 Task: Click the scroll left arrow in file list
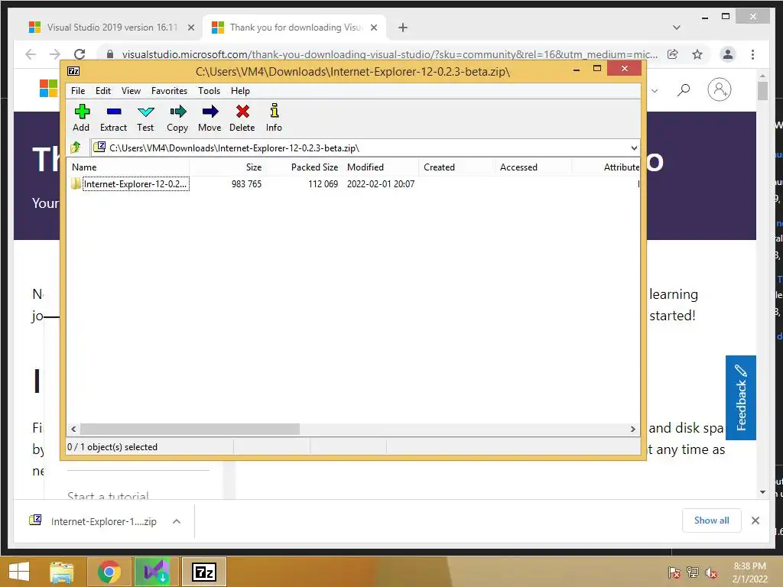tap(73, 429)
